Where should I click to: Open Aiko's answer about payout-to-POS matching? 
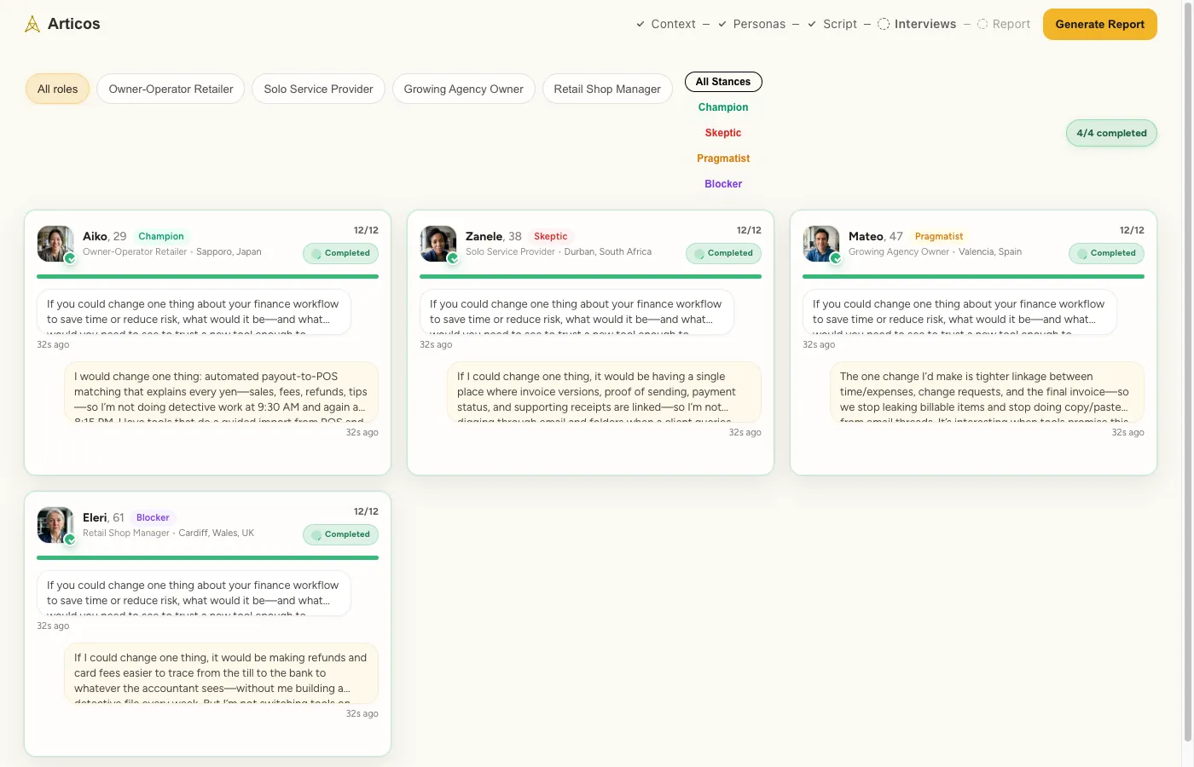point(221,392)
